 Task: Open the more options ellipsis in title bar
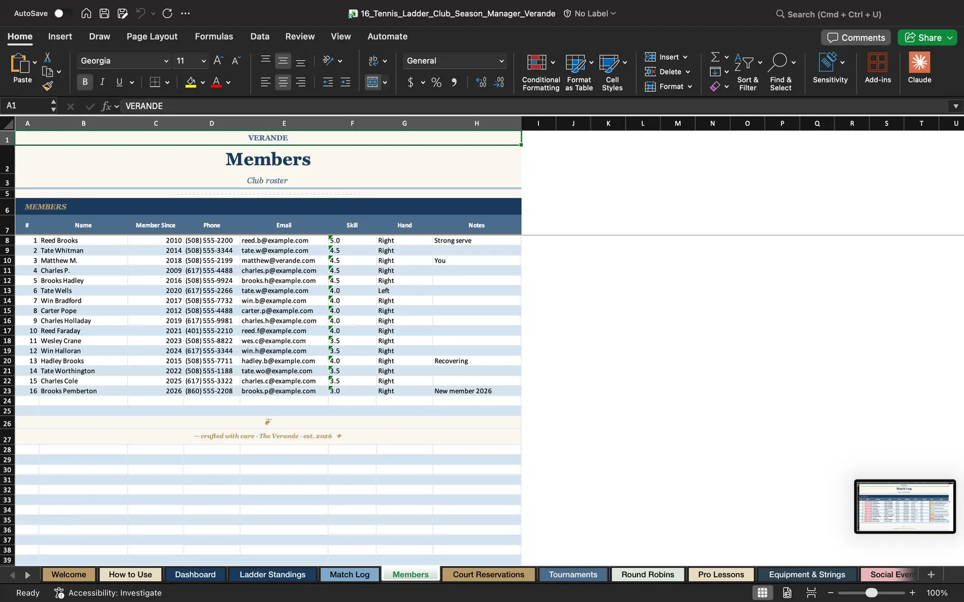click(x=186, y=13)
